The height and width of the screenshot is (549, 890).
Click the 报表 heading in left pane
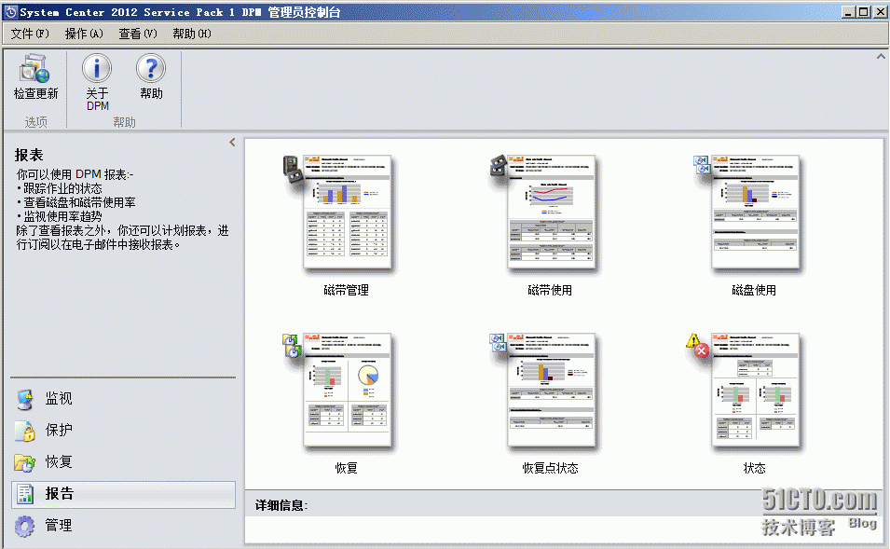(x=29, y=155)
